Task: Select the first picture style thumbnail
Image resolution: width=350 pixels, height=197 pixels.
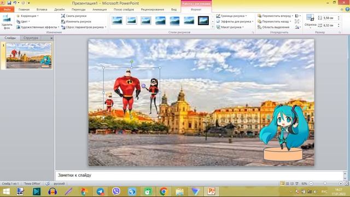Action: tap(117, 20)
